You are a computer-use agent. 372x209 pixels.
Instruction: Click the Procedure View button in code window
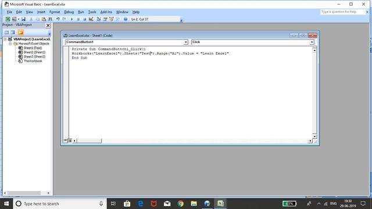click(65, 140)
